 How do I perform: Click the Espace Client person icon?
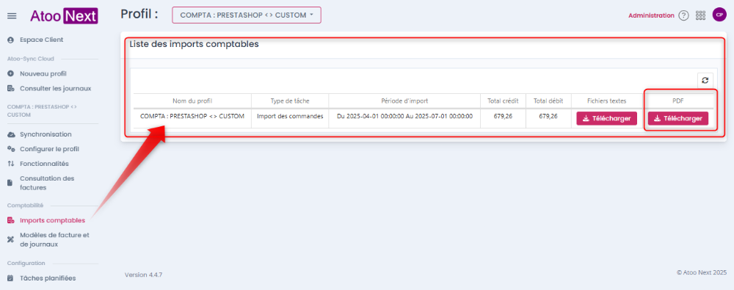click(11, 40)
